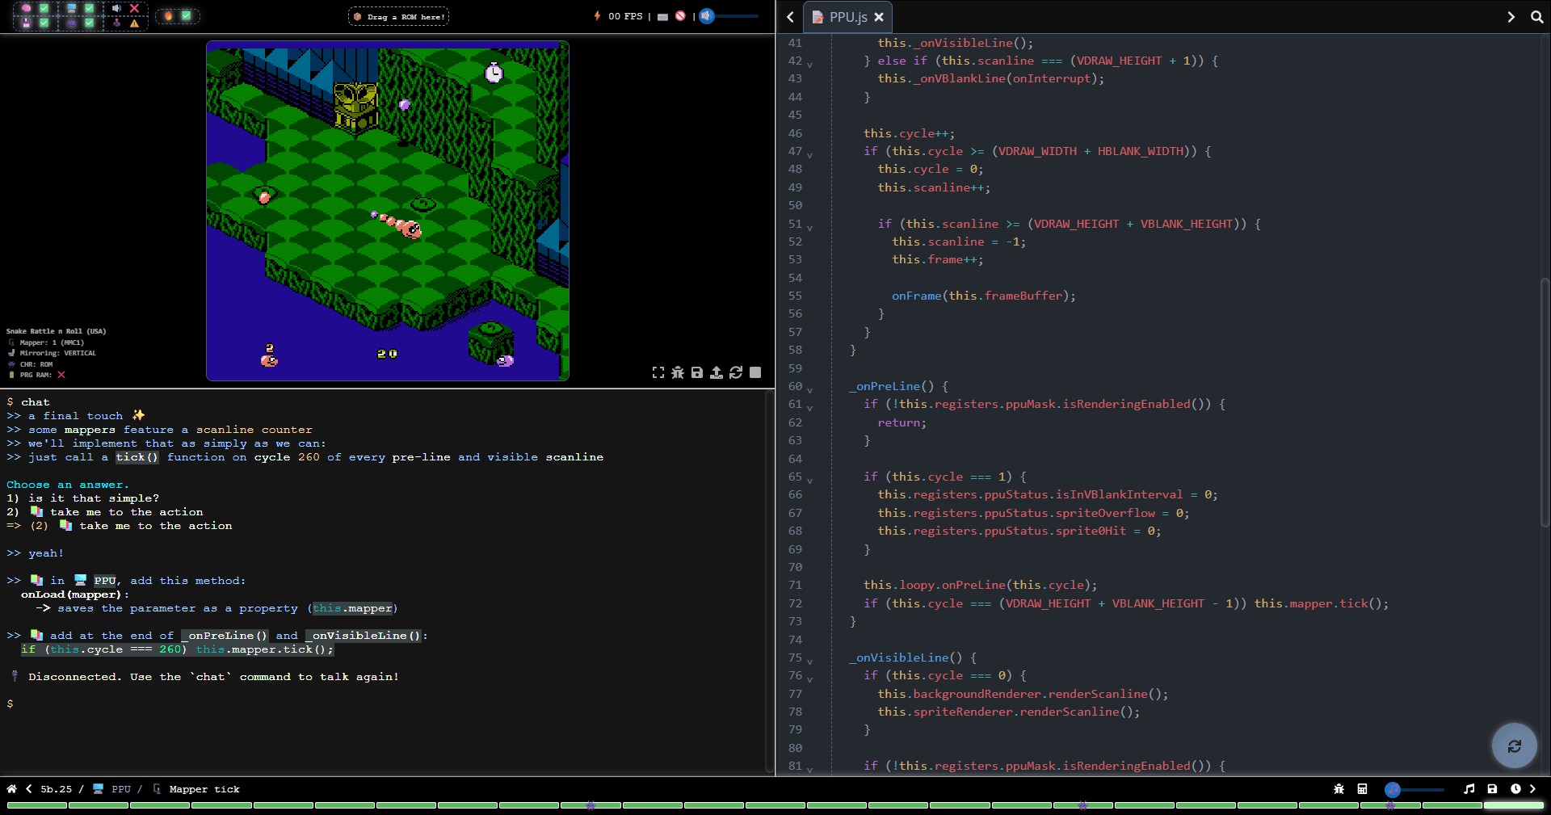Collapse the _onPreLine fold at line 60
The height and width of the screenshot is (815, 1551).
809,389
